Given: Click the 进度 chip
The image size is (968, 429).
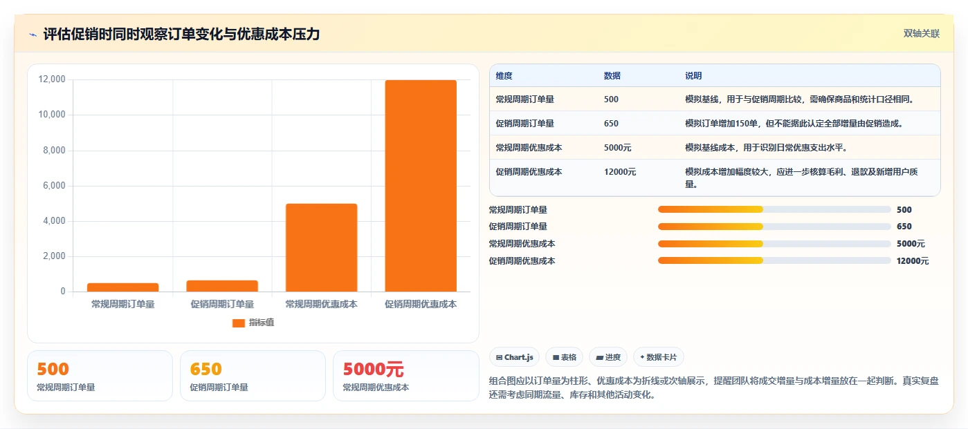Looking at the screenshot, I should 608,357.
